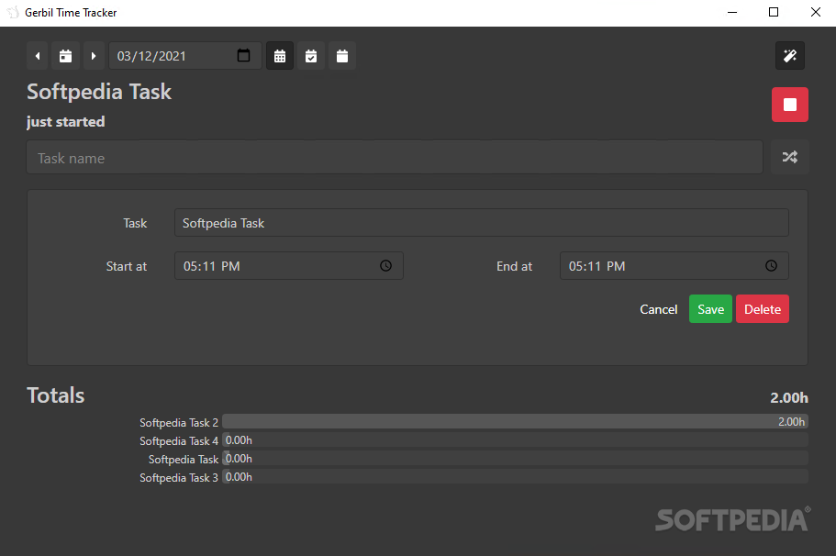The image size is (836, 556).
Task: Switch to the day view calendar grid icon
Action: coord(280,55)
